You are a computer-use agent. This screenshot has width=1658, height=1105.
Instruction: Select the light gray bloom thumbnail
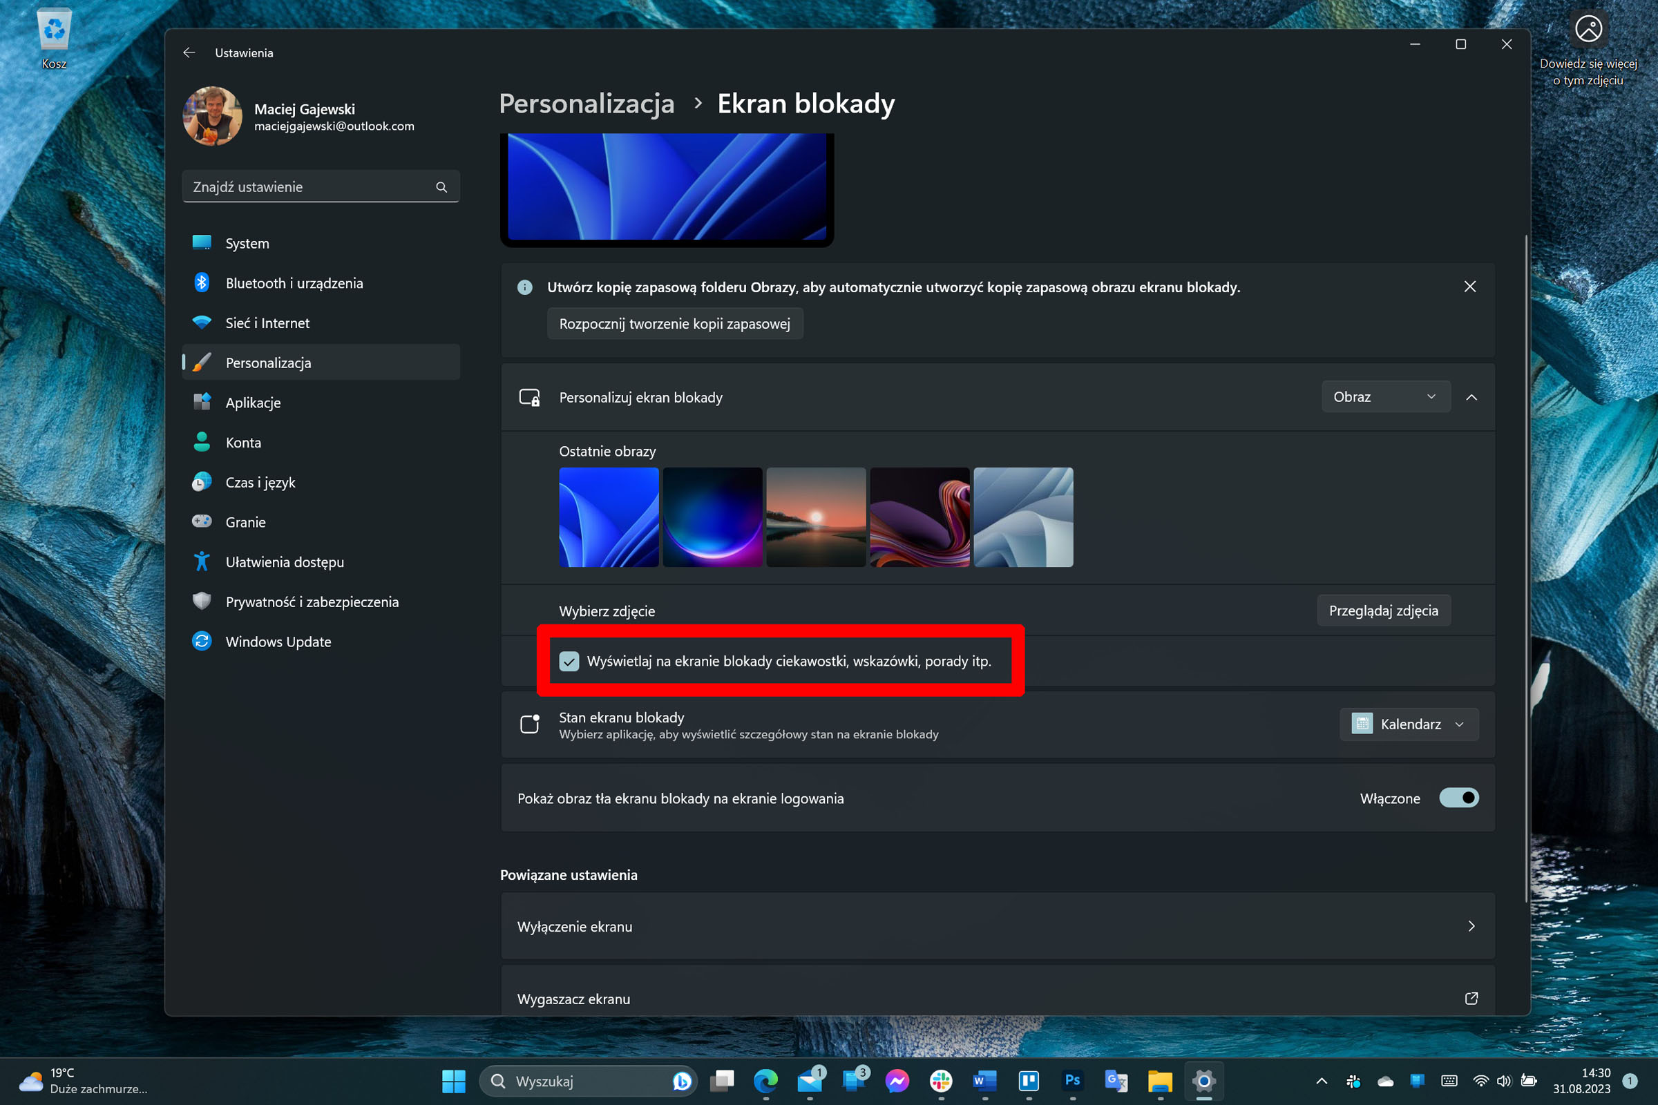click(x=1023, y=517)
